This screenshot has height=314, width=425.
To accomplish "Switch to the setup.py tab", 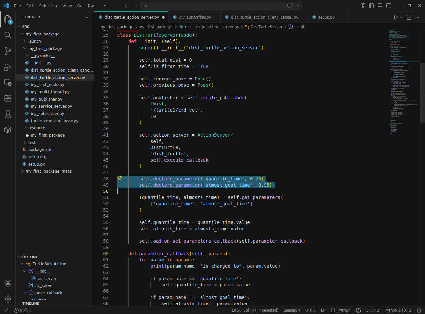I will pos(327,17).
